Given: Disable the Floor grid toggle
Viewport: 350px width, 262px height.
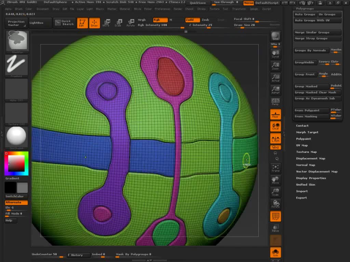Looking at the screenshot, I should pos(275,114).
